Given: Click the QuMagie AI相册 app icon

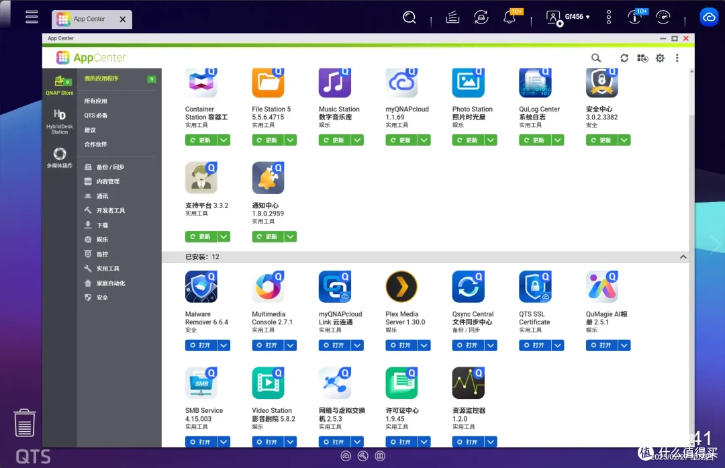Looking at the screenshot, I should coord(602,287).
